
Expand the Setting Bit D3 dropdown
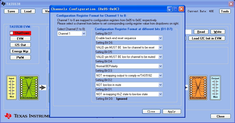coord(160,76)
